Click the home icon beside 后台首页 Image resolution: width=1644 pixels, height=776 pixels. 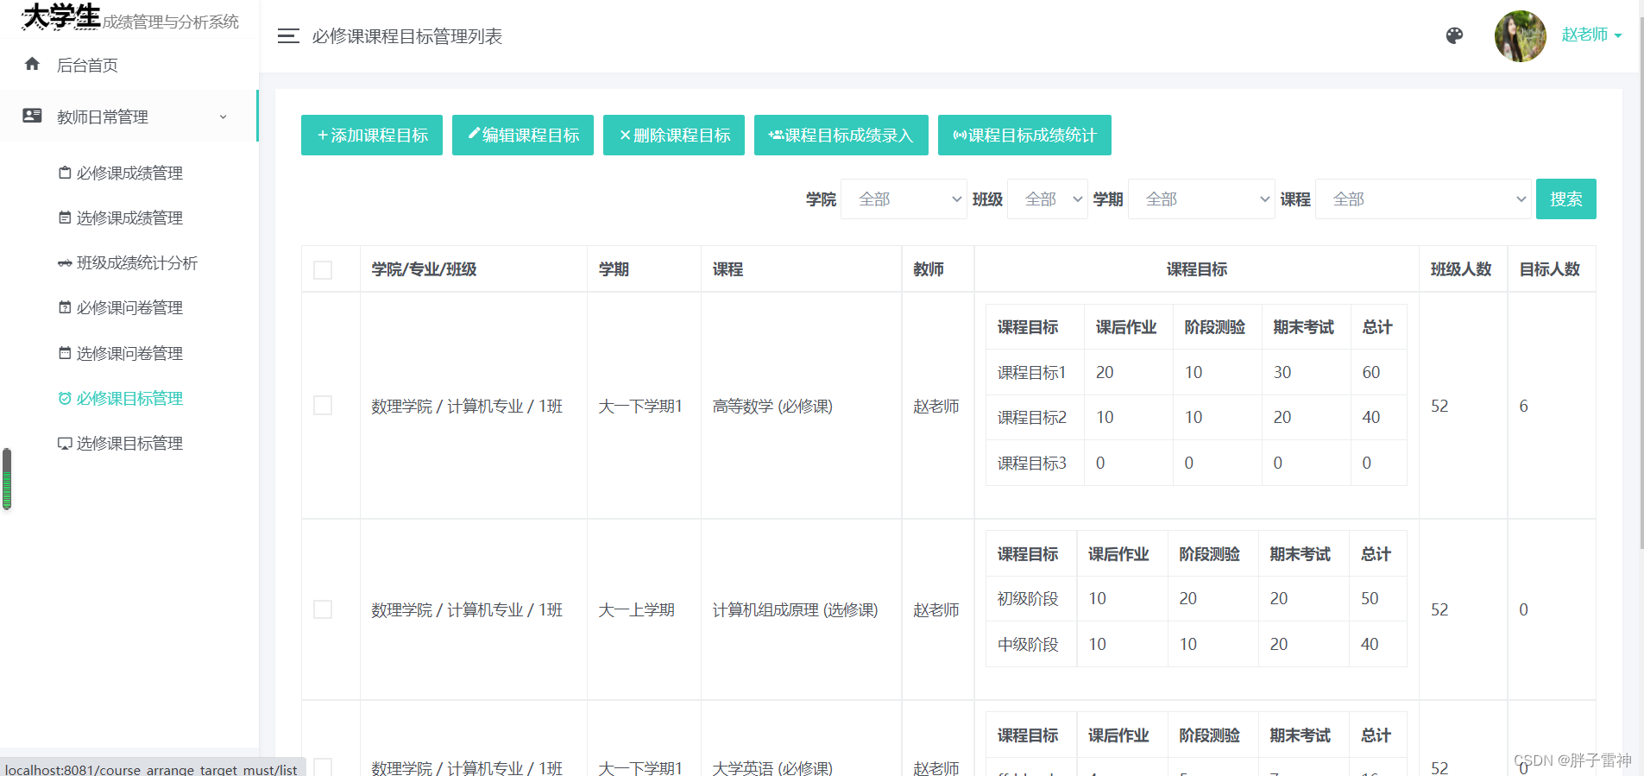pos(33,64)
